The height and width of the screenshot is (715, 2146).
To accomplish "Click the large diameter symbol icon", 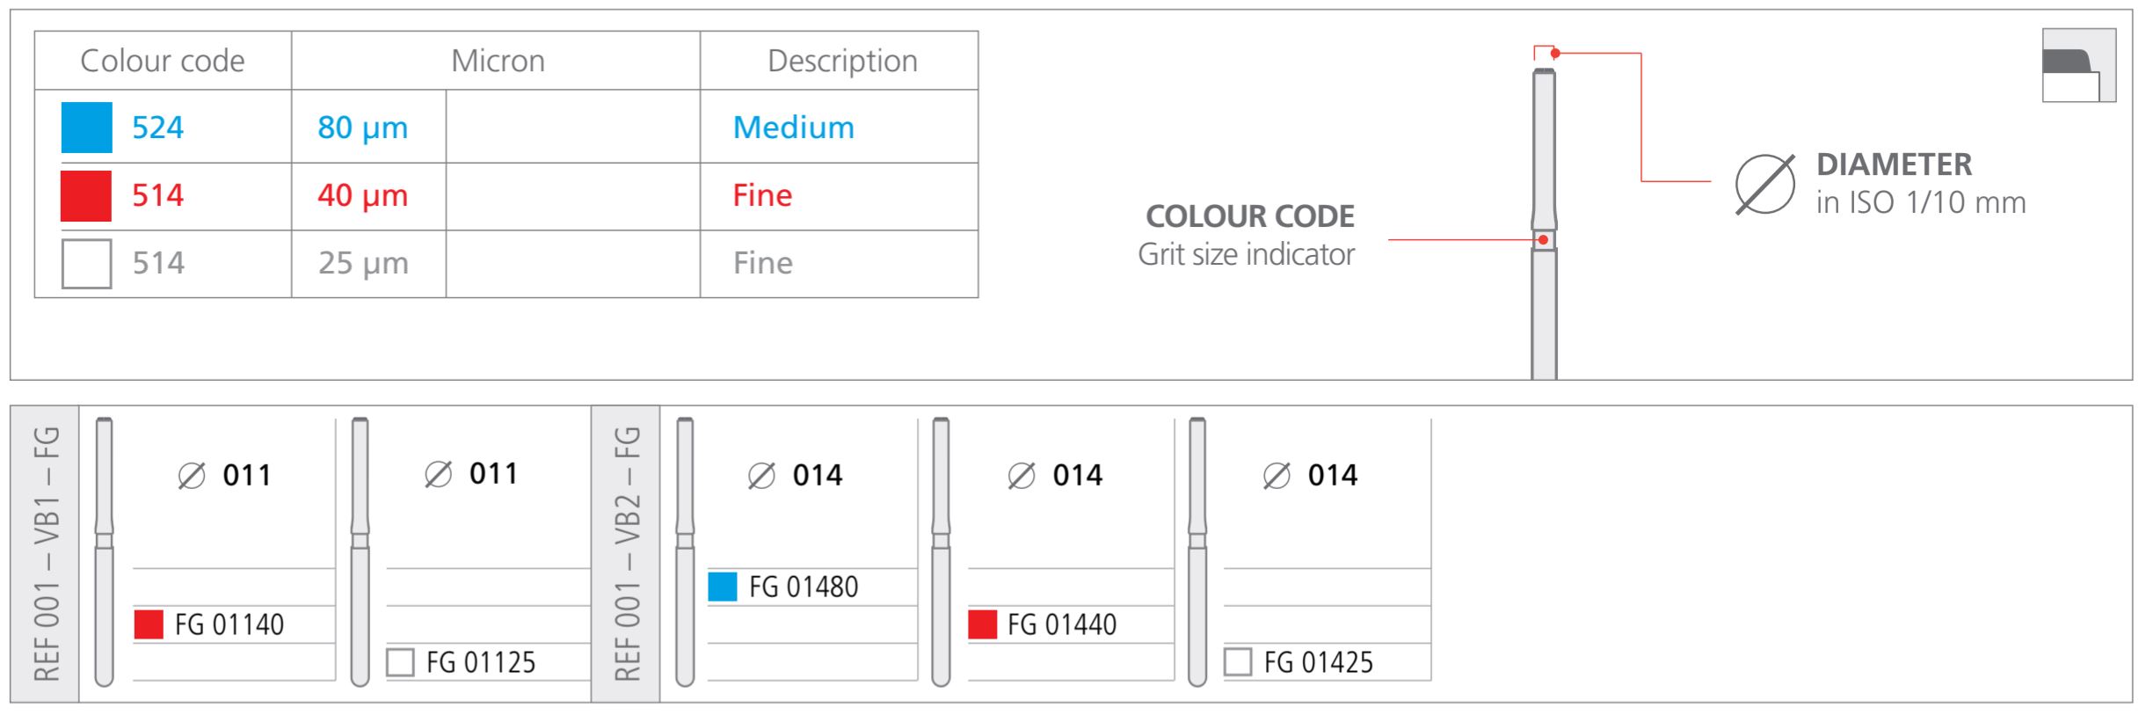I will click(1764, 185).
